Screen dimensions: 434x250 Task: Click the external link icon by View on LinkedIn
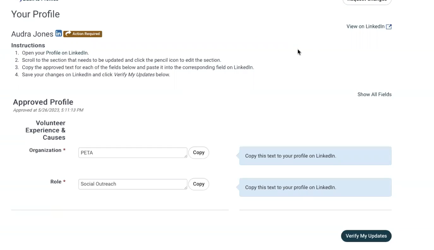pos(389,27)
